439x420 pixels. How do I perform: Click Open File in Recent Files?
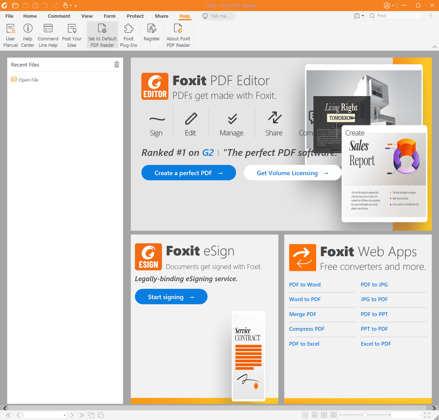point(25,80)
